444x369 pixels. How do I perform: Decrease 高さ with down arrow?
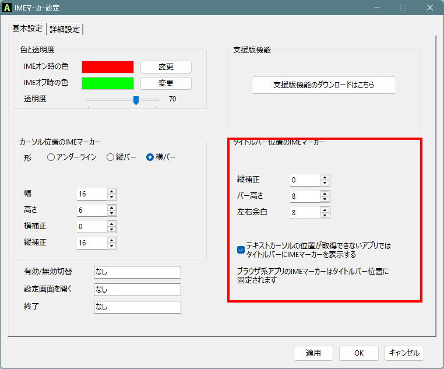pyautogui.click(x=111, y=213)
